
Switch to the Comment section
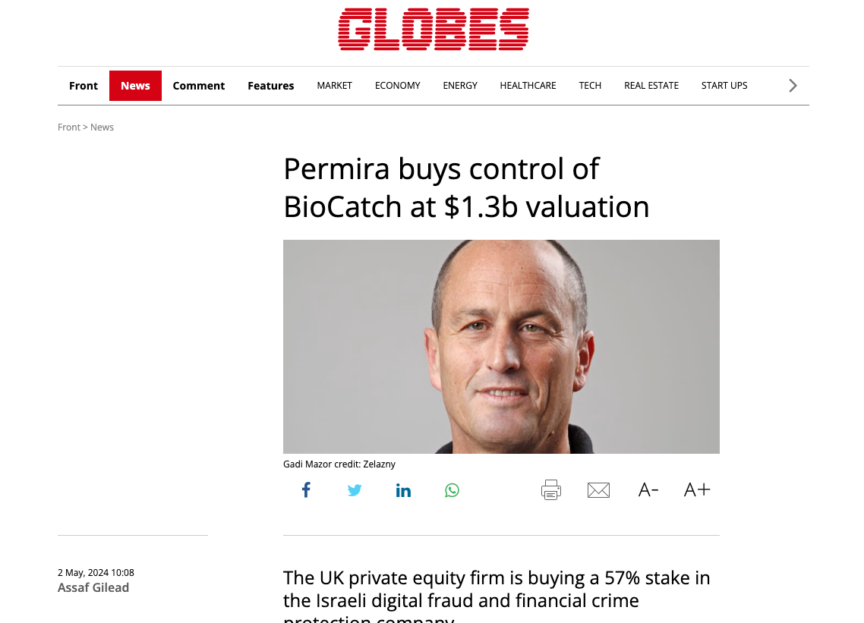point(199,86)
